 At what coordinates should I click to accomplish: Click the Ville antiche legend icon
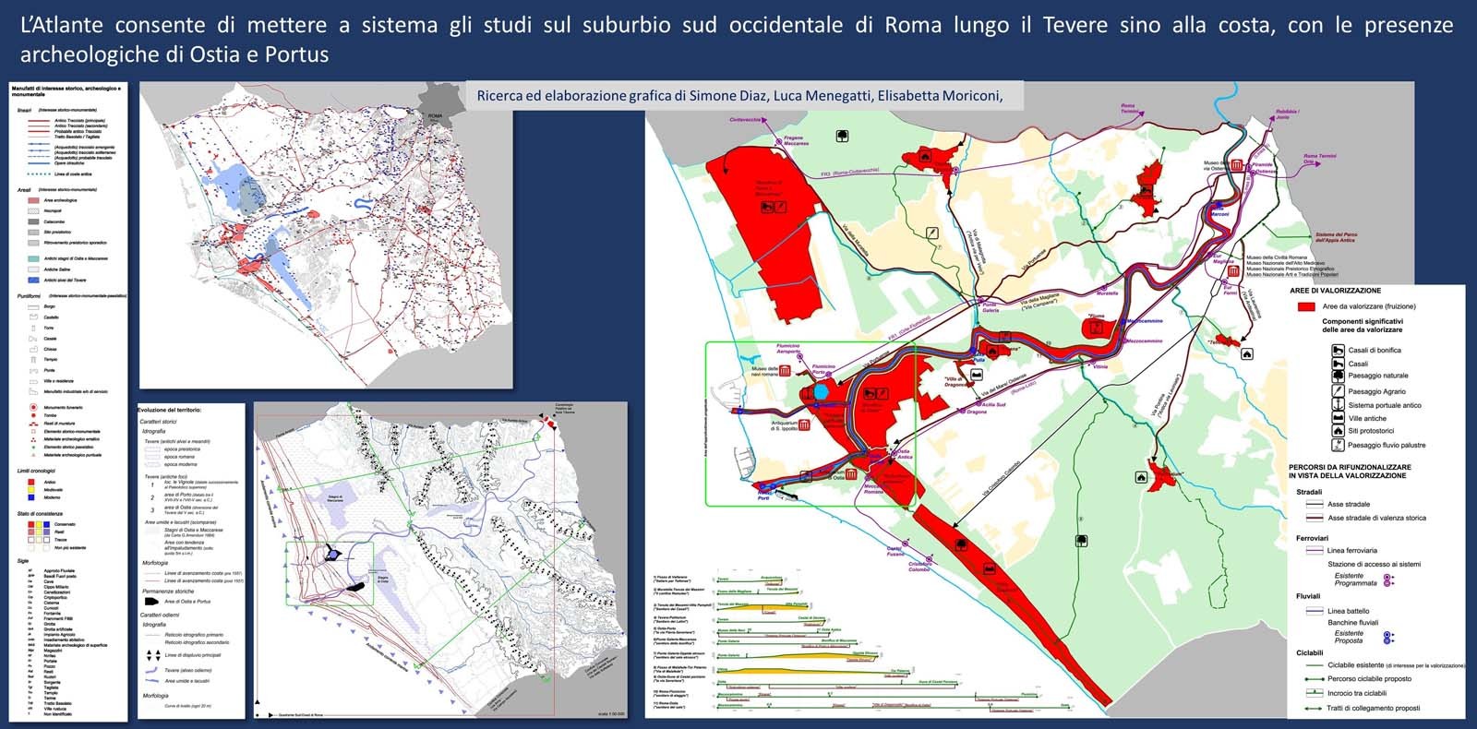coord(1338,418)
